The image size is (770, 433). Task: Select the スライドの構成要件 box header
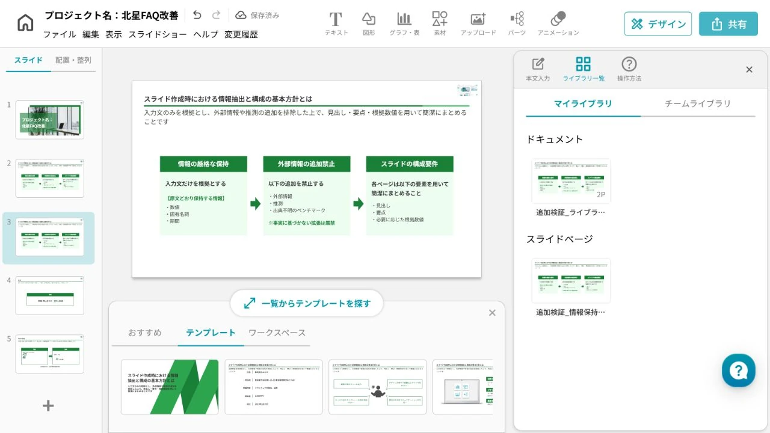click(410, 164)
